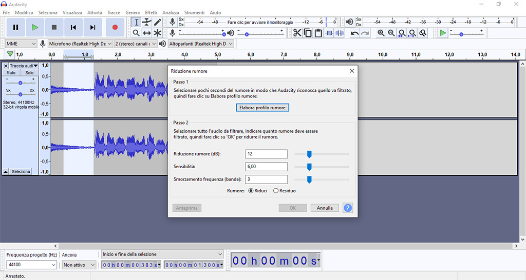
Task: Click the Elabora profilo rumore button
Action: click(262, 108)
